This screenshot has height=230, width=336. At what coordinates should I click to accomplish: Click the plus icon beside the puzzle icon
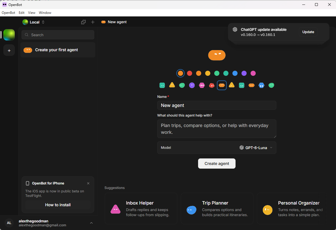93,22
